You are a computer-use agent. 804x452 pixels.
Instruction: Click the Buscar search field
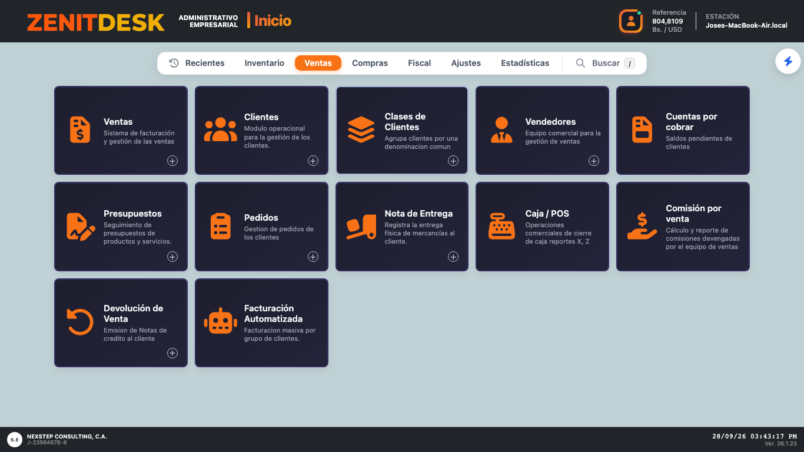tap(605, 63)
